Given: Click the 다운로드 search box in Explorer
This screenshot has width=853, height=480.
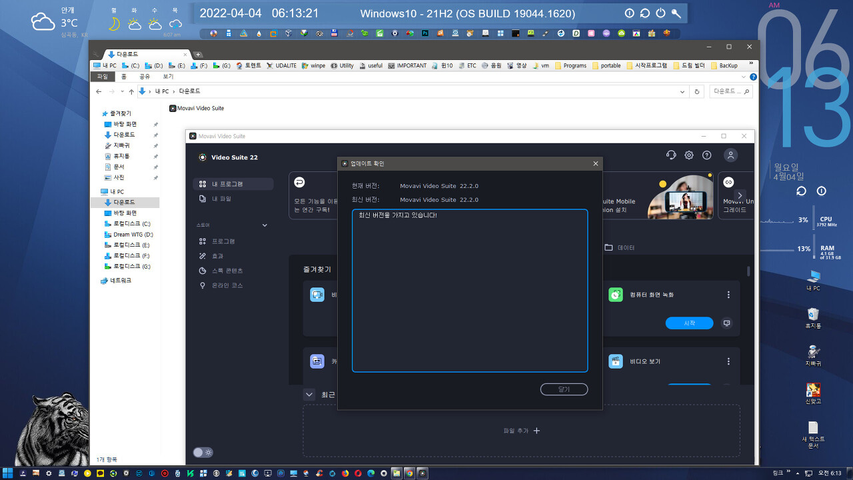Looking at the screenshot, I should 731,91.
